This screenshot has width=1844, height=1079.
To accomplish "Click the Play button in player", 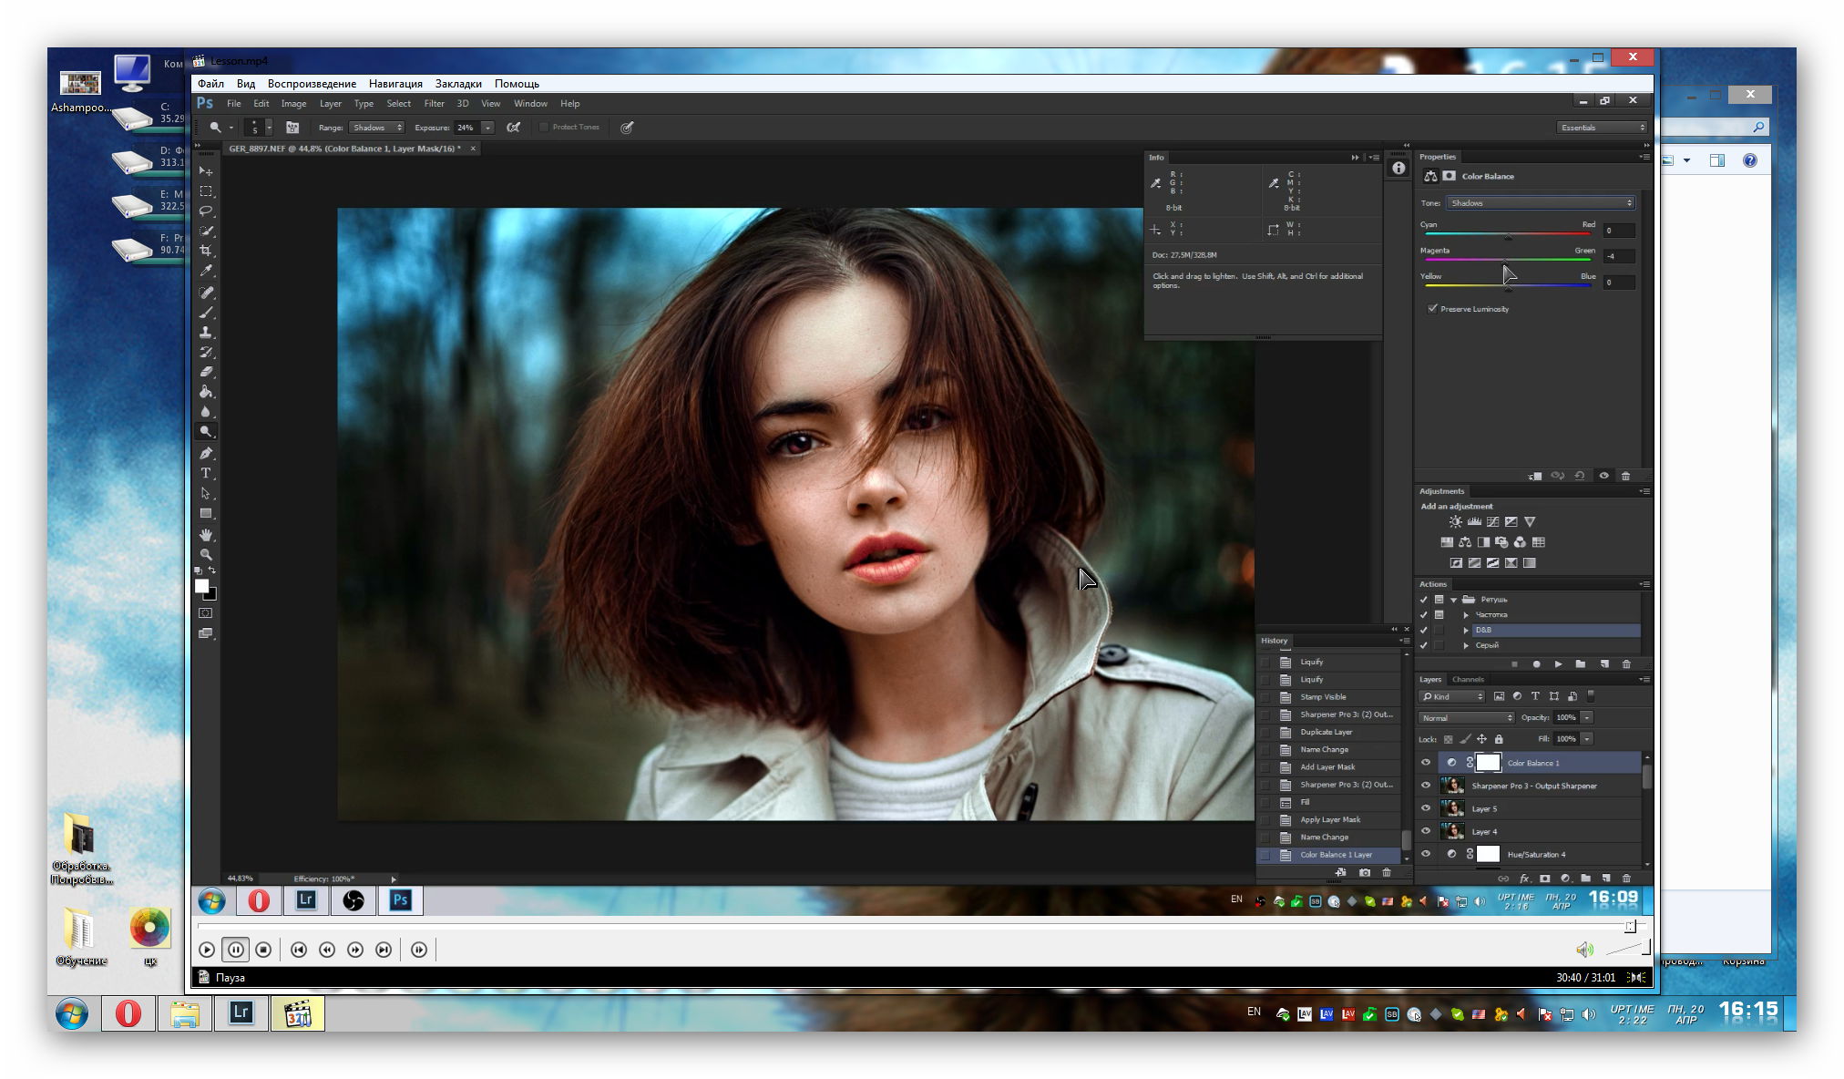I will click(207, 950).
